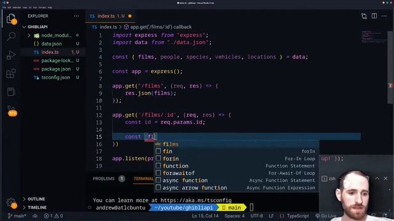394x221 pixels.
Task: Click Spaces: 4 indentation setting
Action: tap(235, 215)
